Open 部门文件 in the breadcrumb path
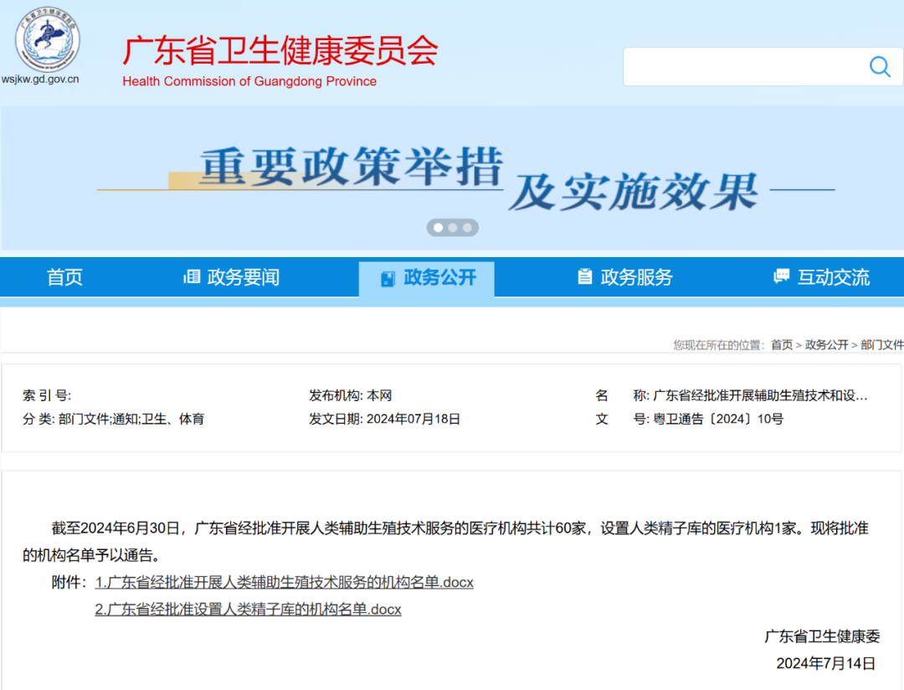The image size is (904, 690). [x=881, y=345]
